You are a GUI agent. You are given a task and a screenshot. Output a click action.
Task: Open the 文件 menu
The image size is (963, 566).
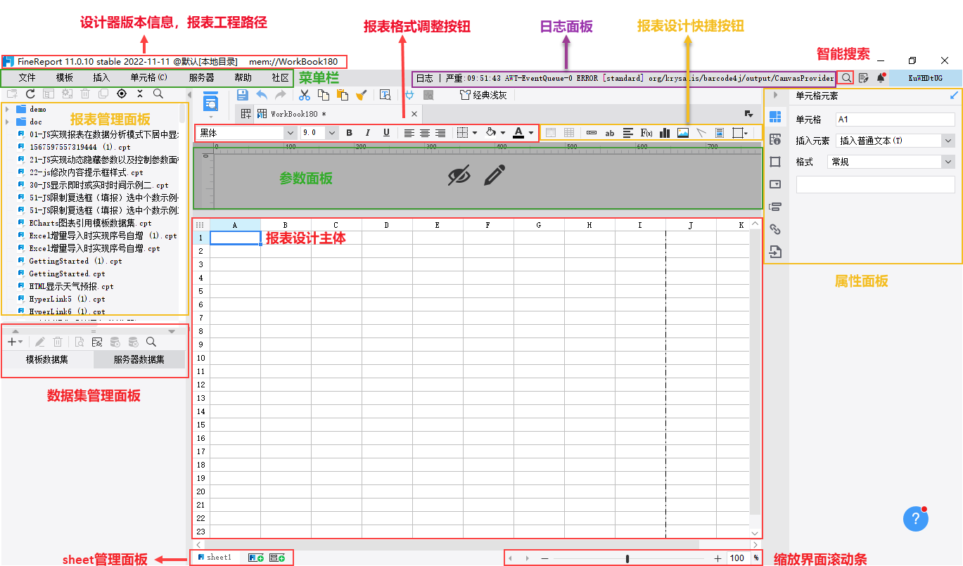pyautogui.click(x=27, y=77)
